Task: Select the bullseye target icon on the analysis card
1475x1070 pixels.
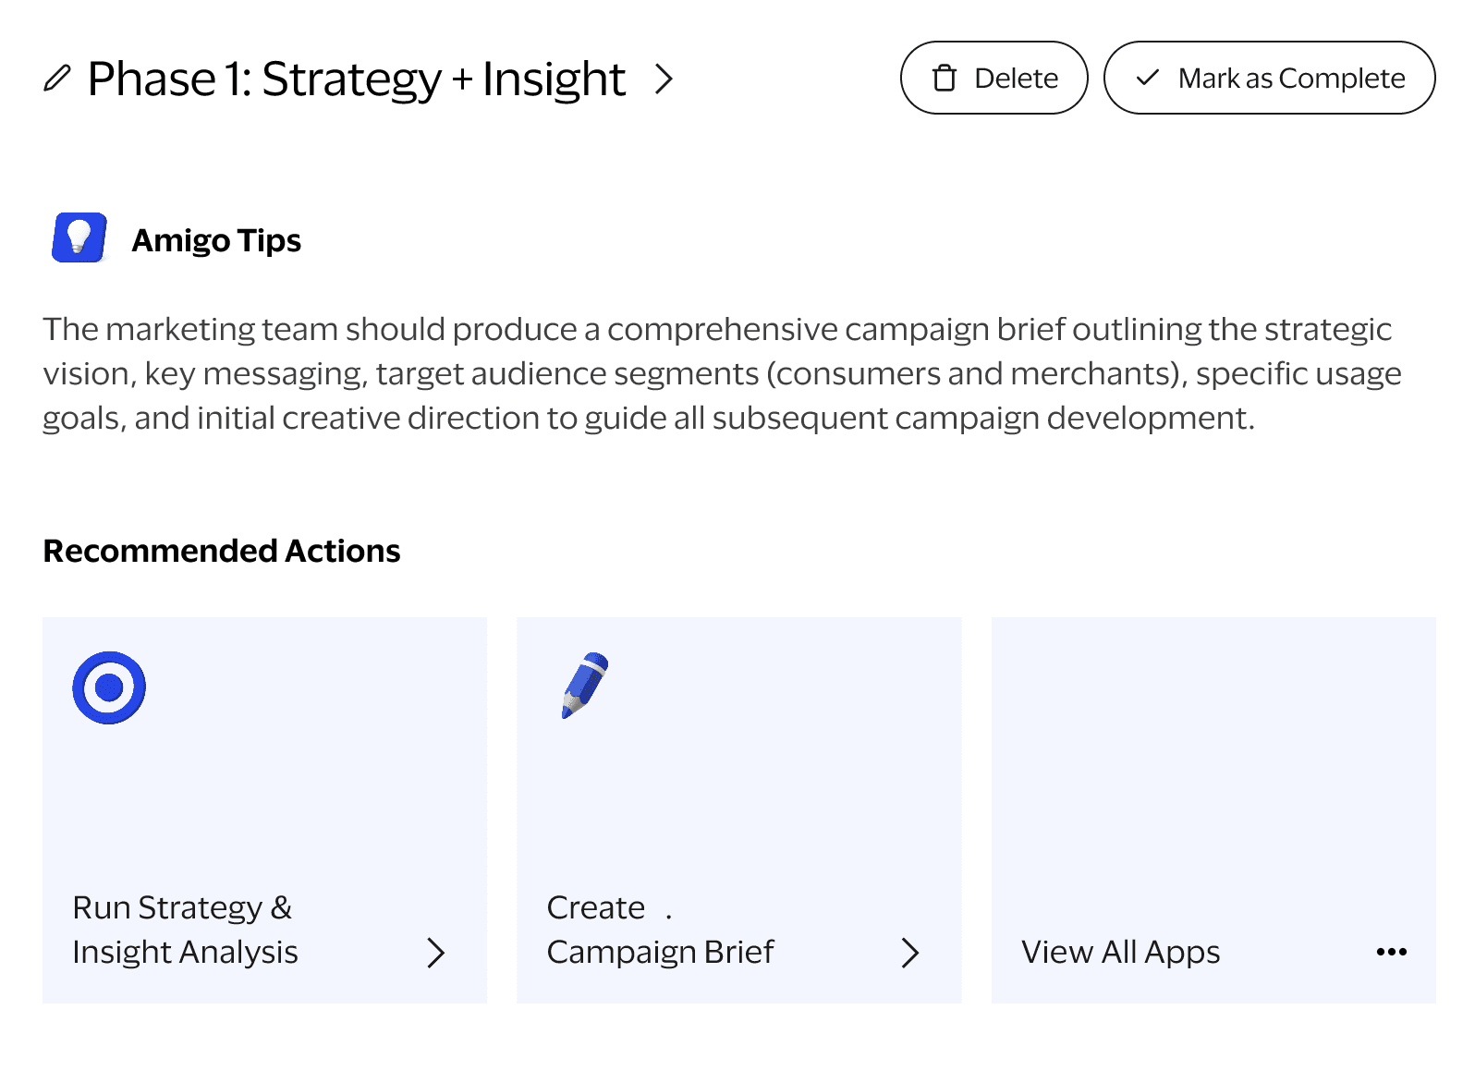Action: (109, 686)
